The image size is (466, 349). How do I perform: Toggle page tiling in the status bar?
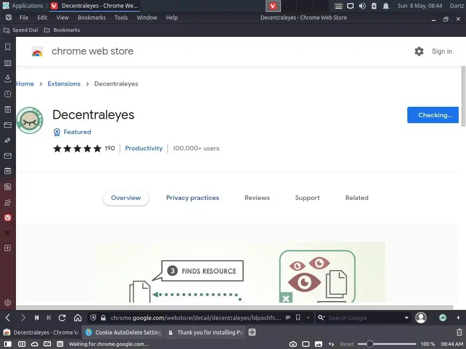coord(306,344)
